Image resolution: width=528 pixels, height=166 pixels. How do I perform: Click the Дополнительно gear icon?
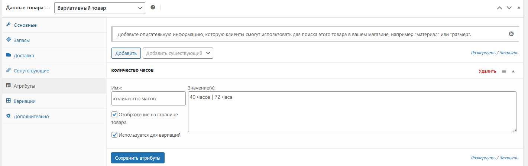coord(9,116)
